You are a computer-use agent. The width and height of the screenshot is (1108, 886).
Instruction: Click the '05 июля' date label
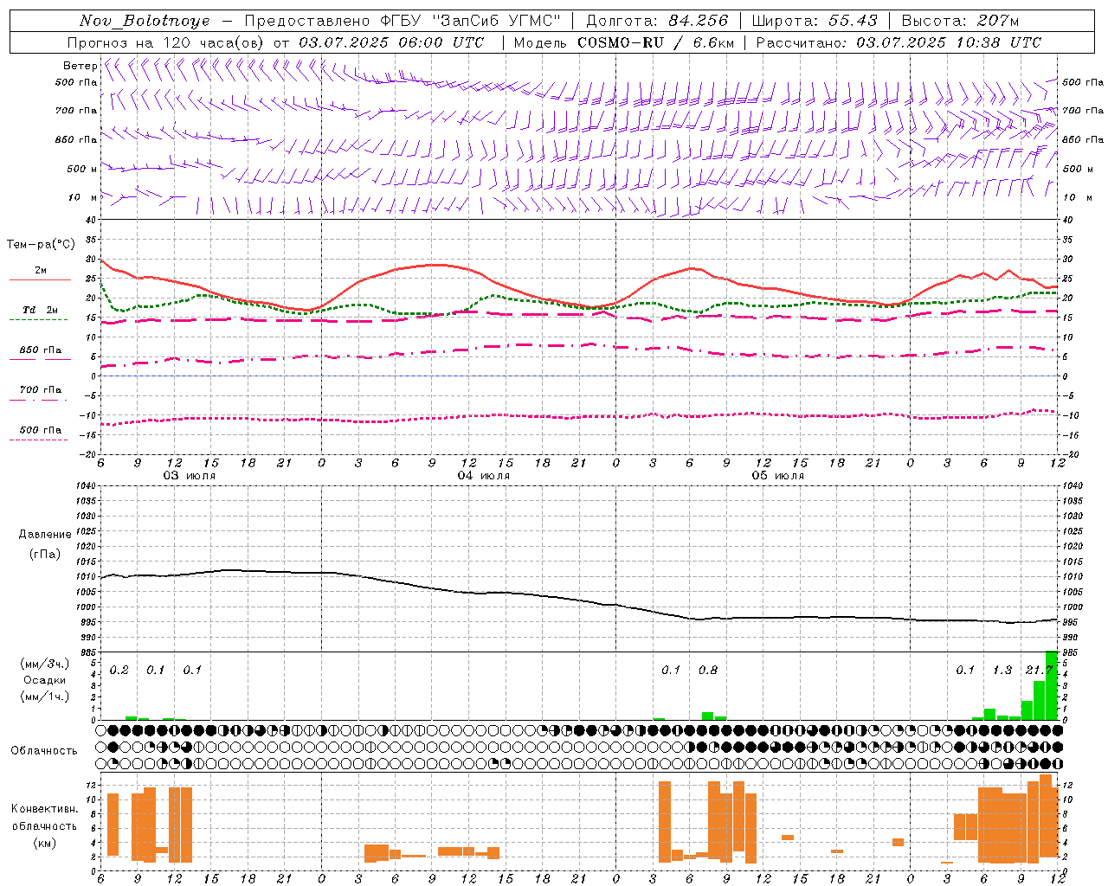click(778, 476)
